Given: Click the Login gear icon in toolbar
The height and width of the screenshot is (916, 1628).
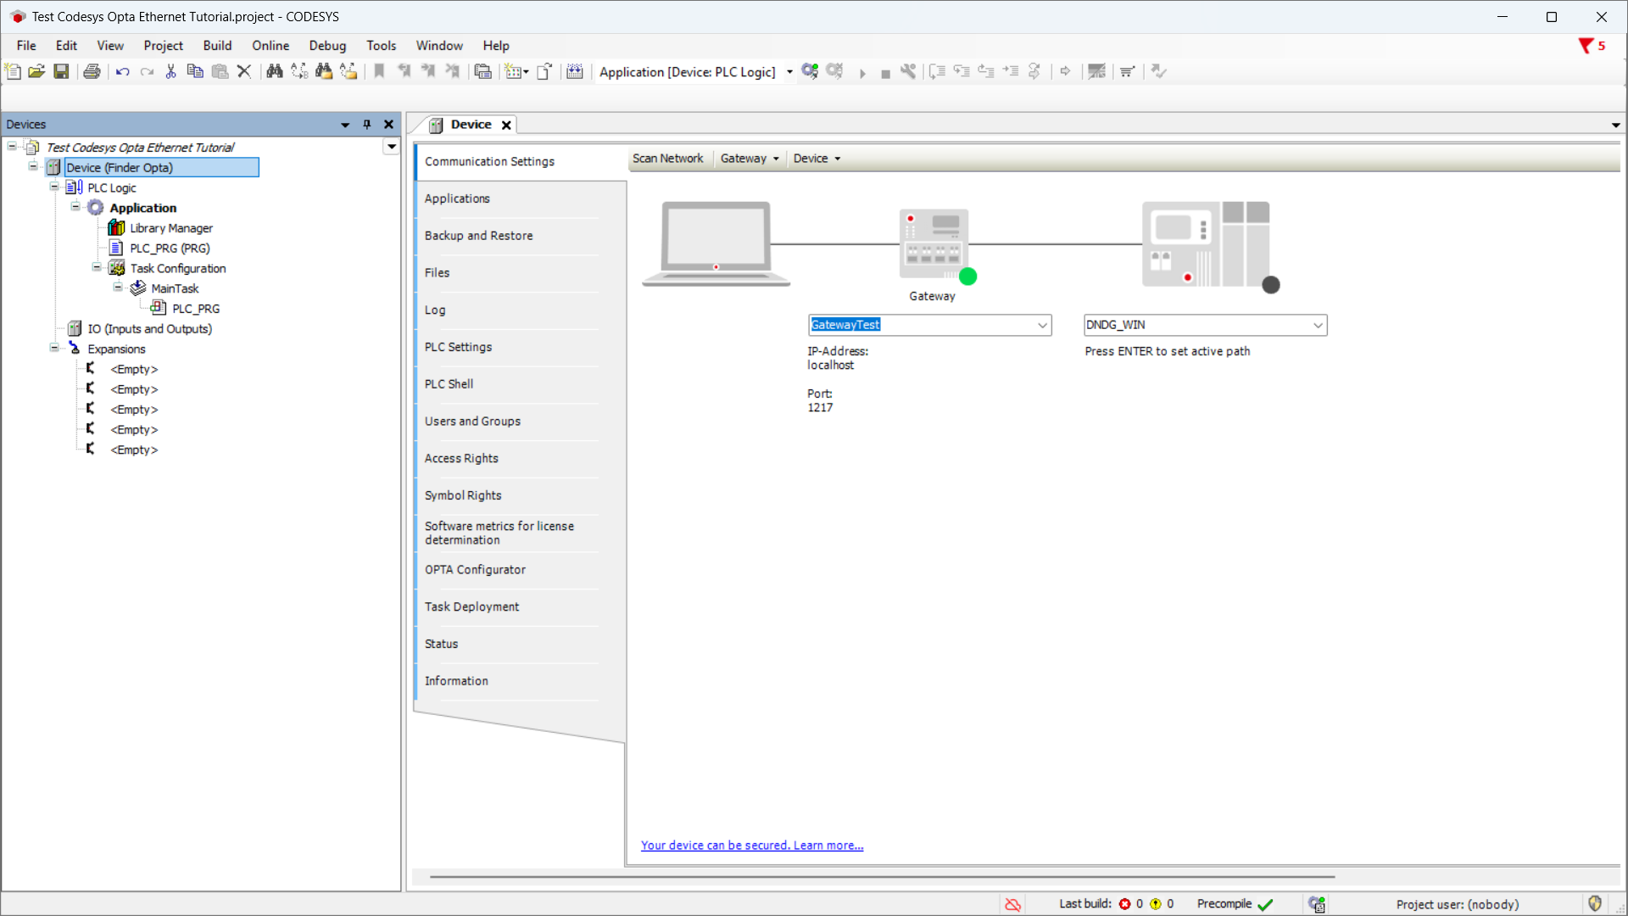Looking at the screenshot, I should pos(810,72).
